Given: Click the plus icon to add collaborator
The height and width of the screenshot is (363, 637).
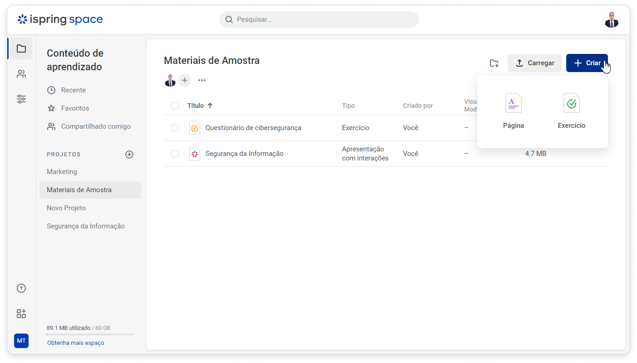Looking at the screenshot, I should click(185, 80).
